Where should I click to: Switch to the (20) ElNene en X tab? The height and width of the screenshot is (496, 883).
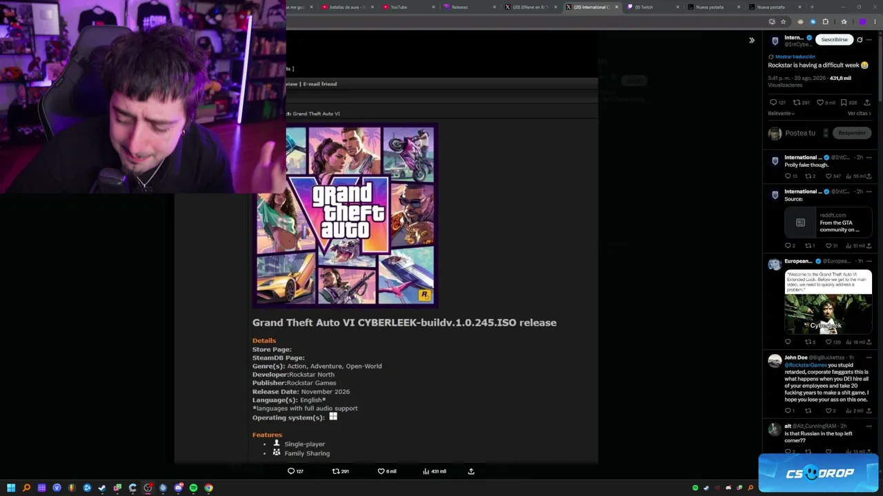[531, 7]
